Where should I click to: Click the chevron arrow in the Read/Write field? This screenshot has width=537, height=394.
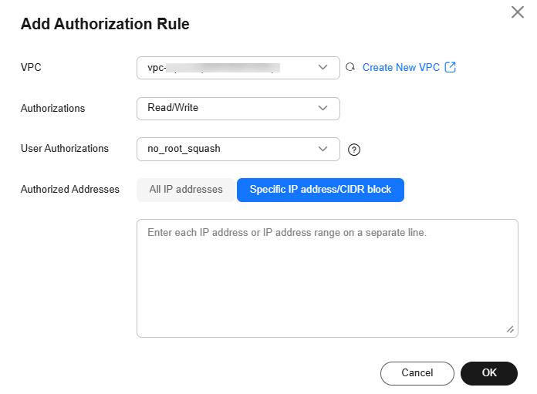pyautogui.click(x=323, y=108)
